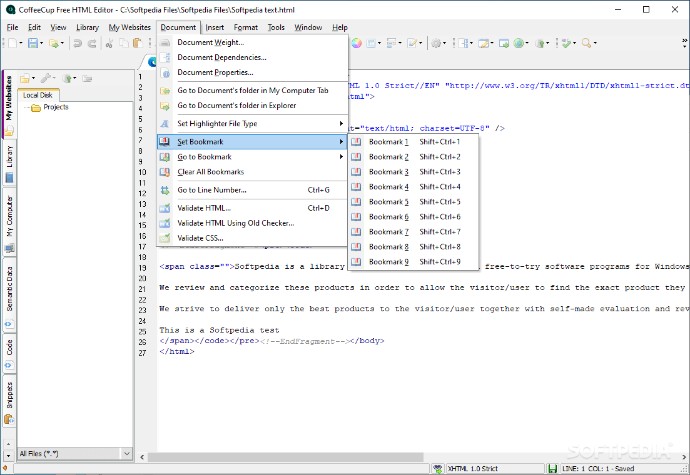This screenshot has height=475, width=690.
Task: Click the window with green arrow icon
Action: 504,43
